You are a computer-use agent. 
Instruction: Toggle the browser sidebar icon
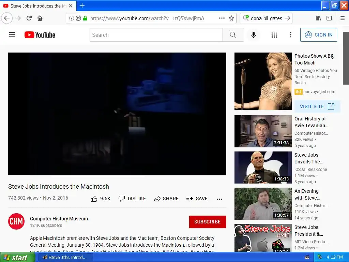point(329,18)
